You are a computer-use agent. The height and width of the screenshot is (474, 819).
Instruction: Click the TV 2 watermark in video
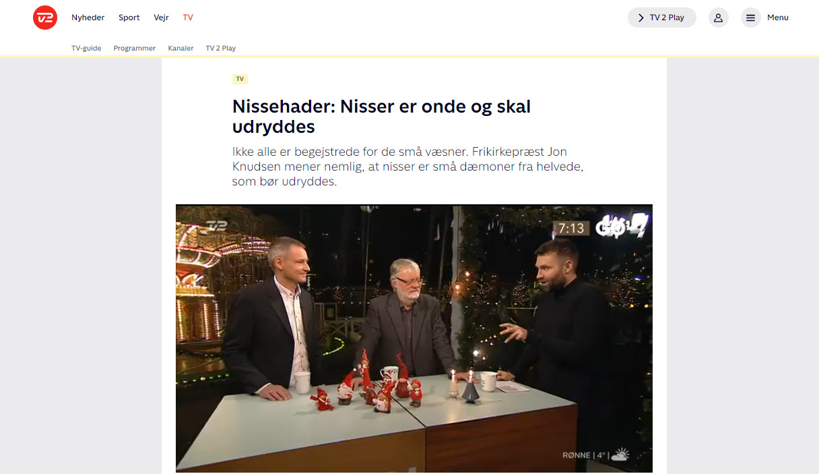pyautogui.click(x=217, y=227)
